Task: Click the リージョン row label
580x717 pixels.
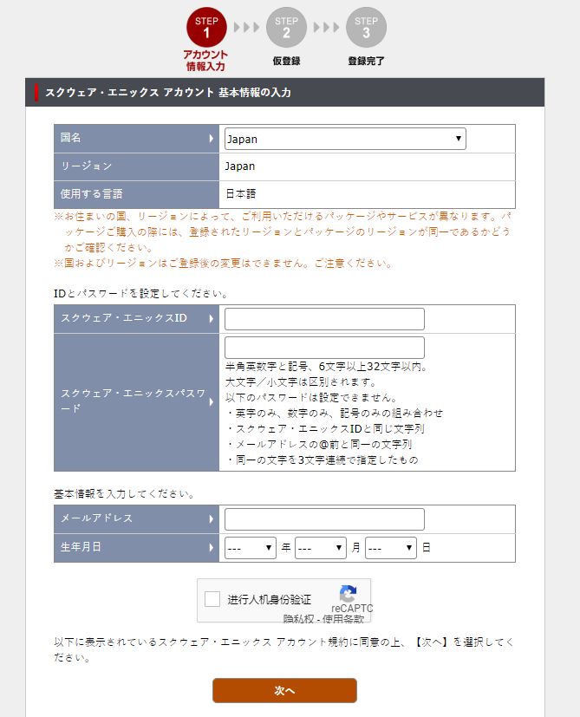Action: (x=87, y=166)
